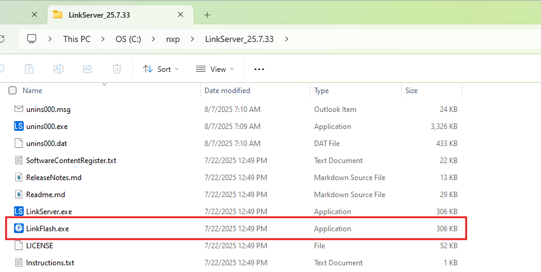
Task: Go to nxp folder breadcrumb
Action: [x=173, y=39]
